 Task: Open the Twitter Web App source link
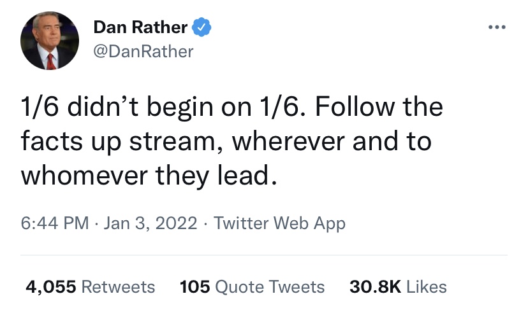point(279,223)
